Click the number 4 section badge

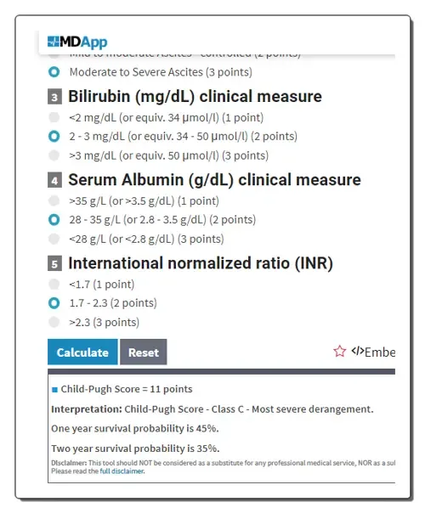[54, 181]
